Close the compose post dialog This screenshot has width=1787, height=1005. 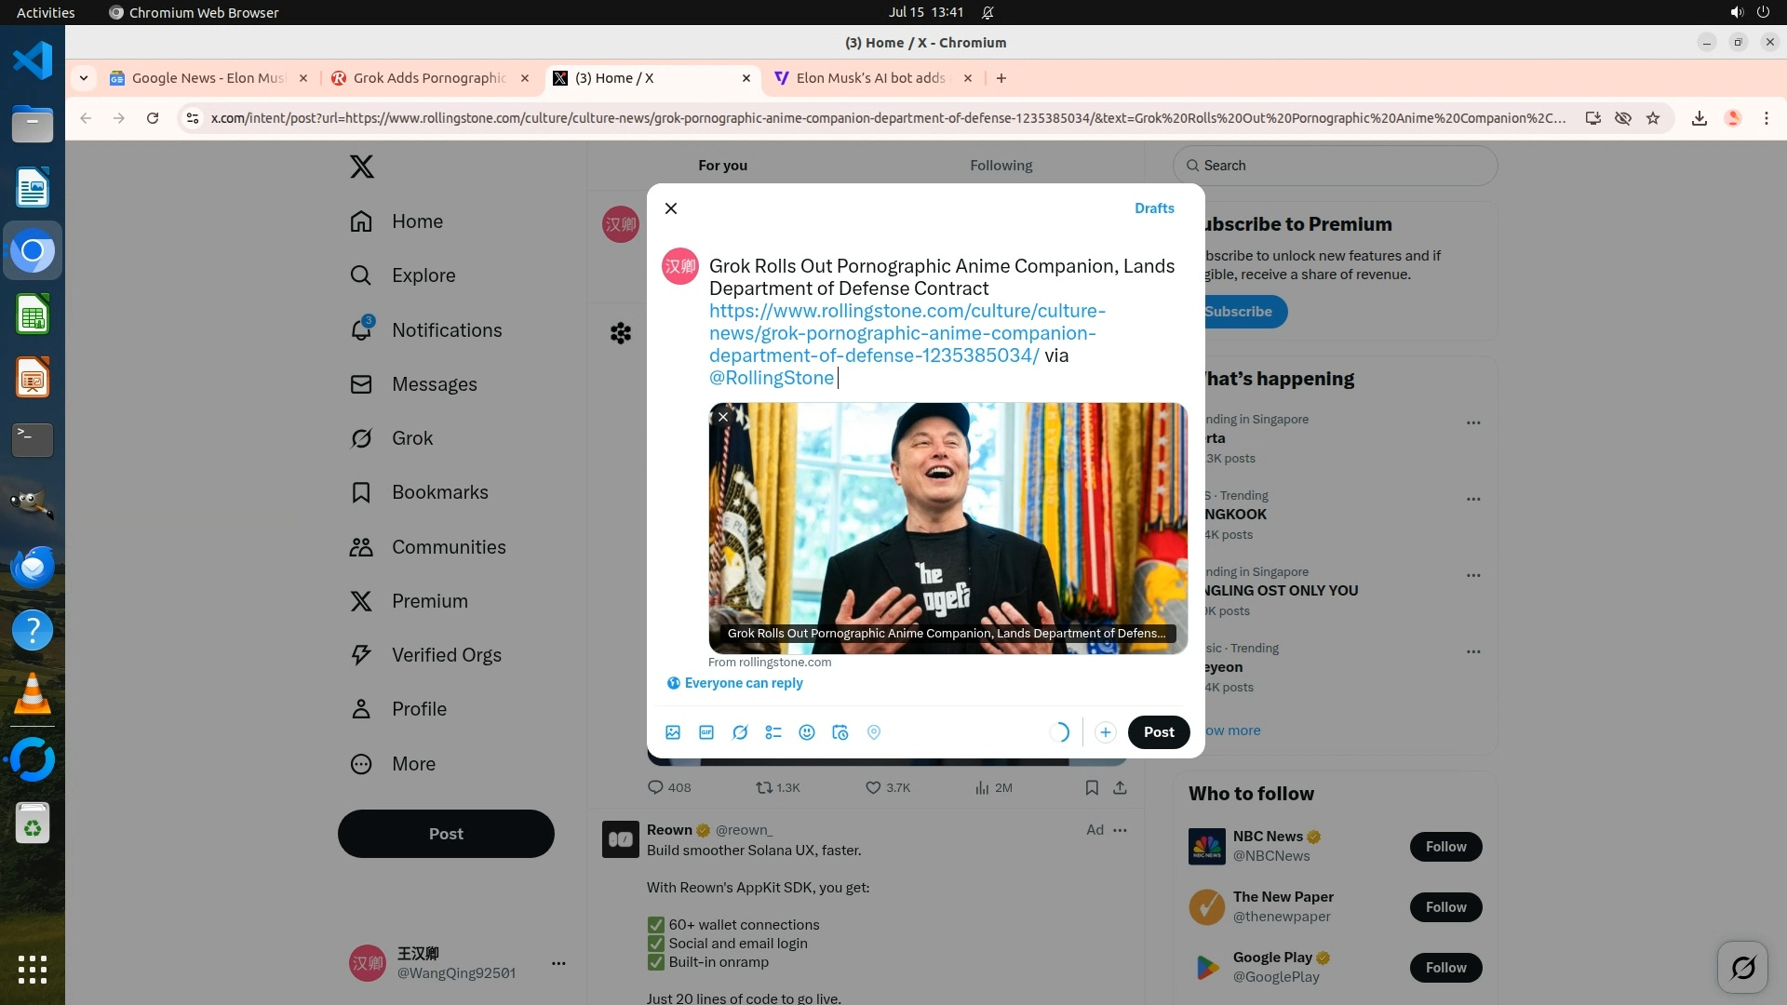click(x=671, y=208)
